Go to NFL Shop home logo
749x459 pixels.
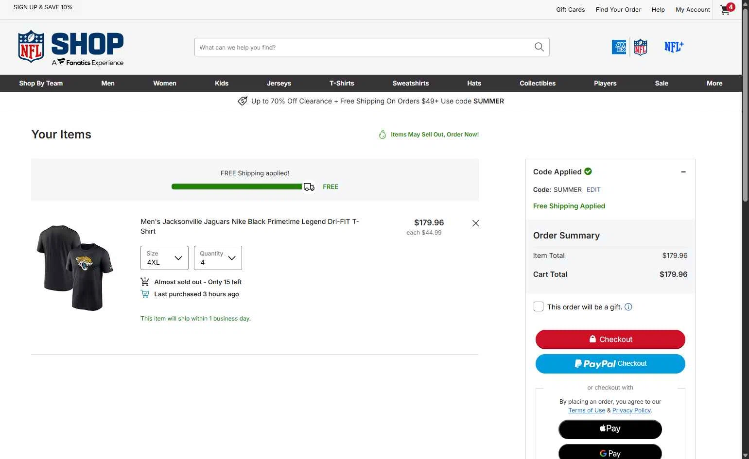(x=71, y=47)
